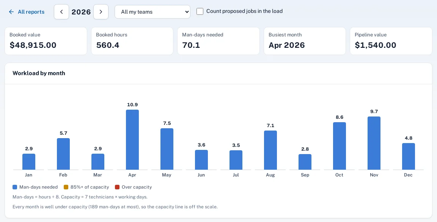This screenshot has height=222, width=437.
Task: Click the 3.5 value label above July
Action: point(236,145)
